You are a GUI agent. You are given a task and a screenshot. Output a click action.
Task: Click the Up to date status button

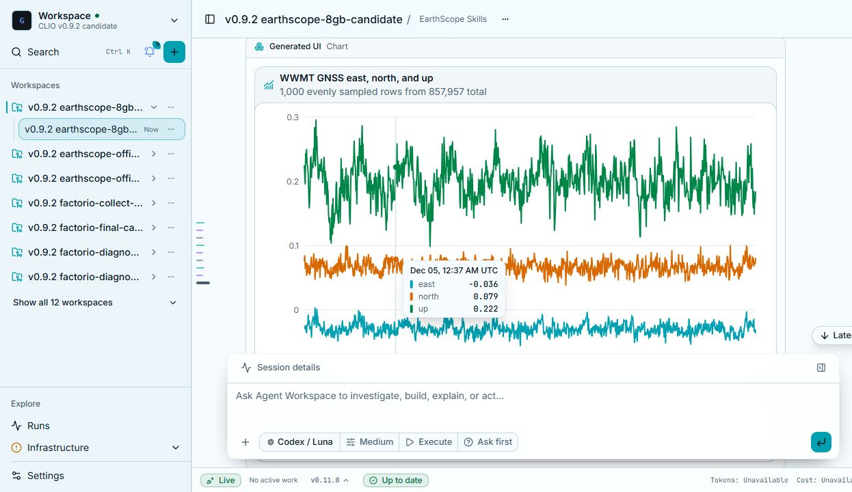coord(396,480)
